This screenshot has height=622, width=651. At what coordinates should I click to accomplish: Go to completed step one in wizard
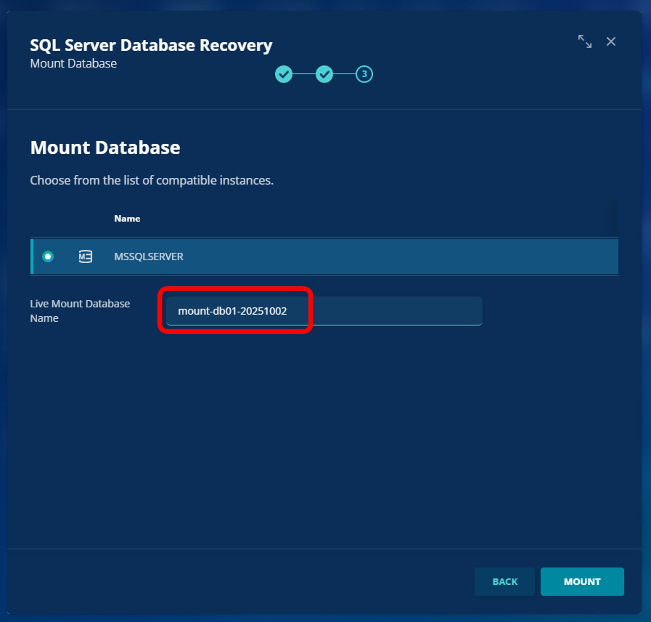coord(283,74)
